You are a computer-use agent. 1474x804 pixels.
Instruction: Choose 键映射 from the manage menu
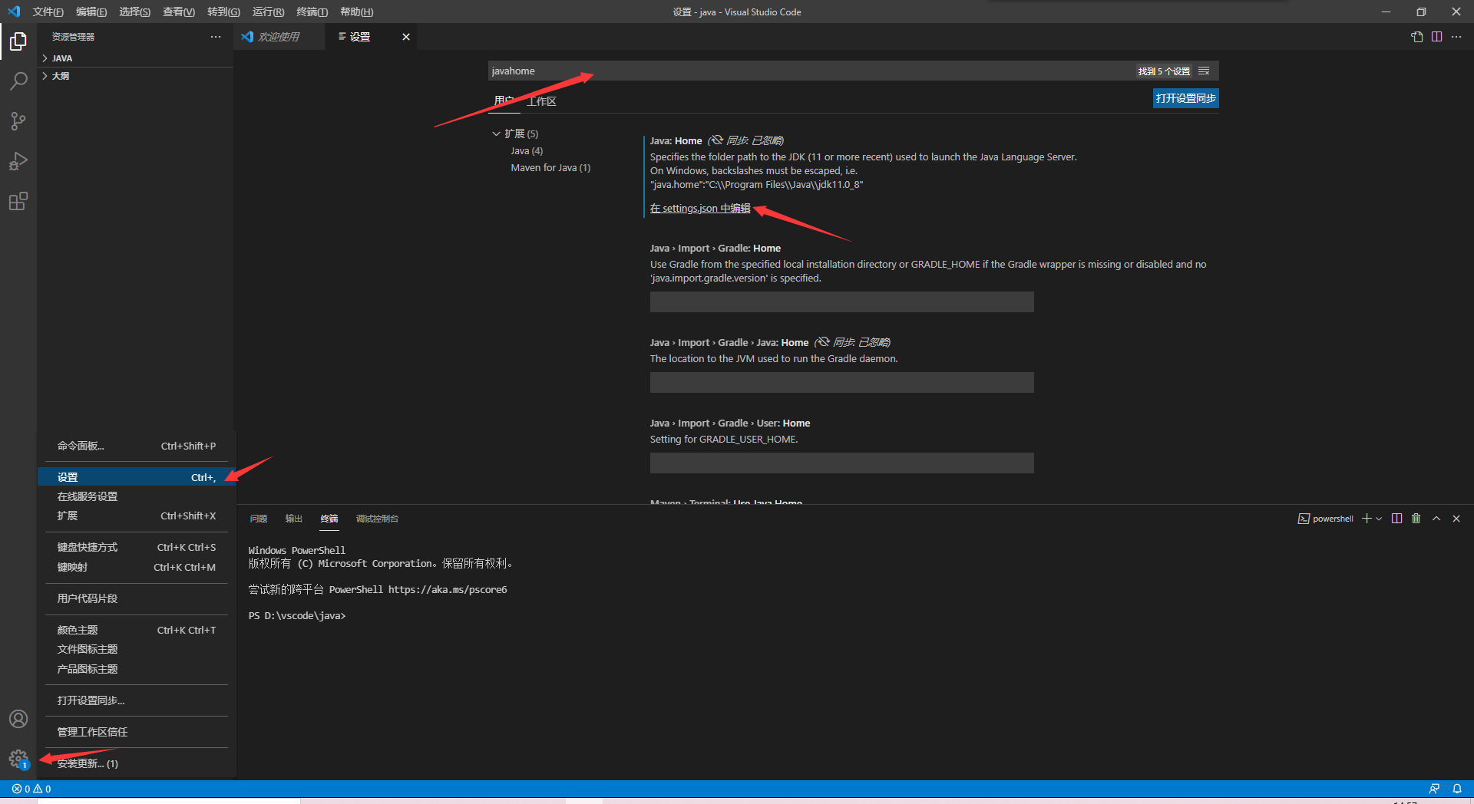[x=137, y=567]
